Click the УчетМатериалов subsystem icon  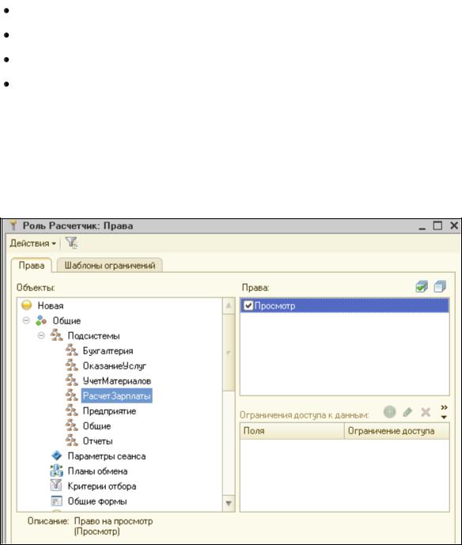click(x=71, y=380)
